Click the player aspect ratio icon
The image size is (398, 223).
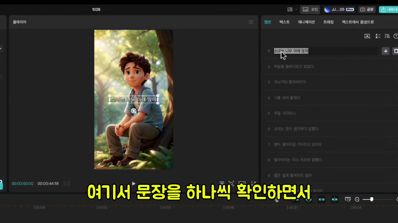[x=242, y=183]
